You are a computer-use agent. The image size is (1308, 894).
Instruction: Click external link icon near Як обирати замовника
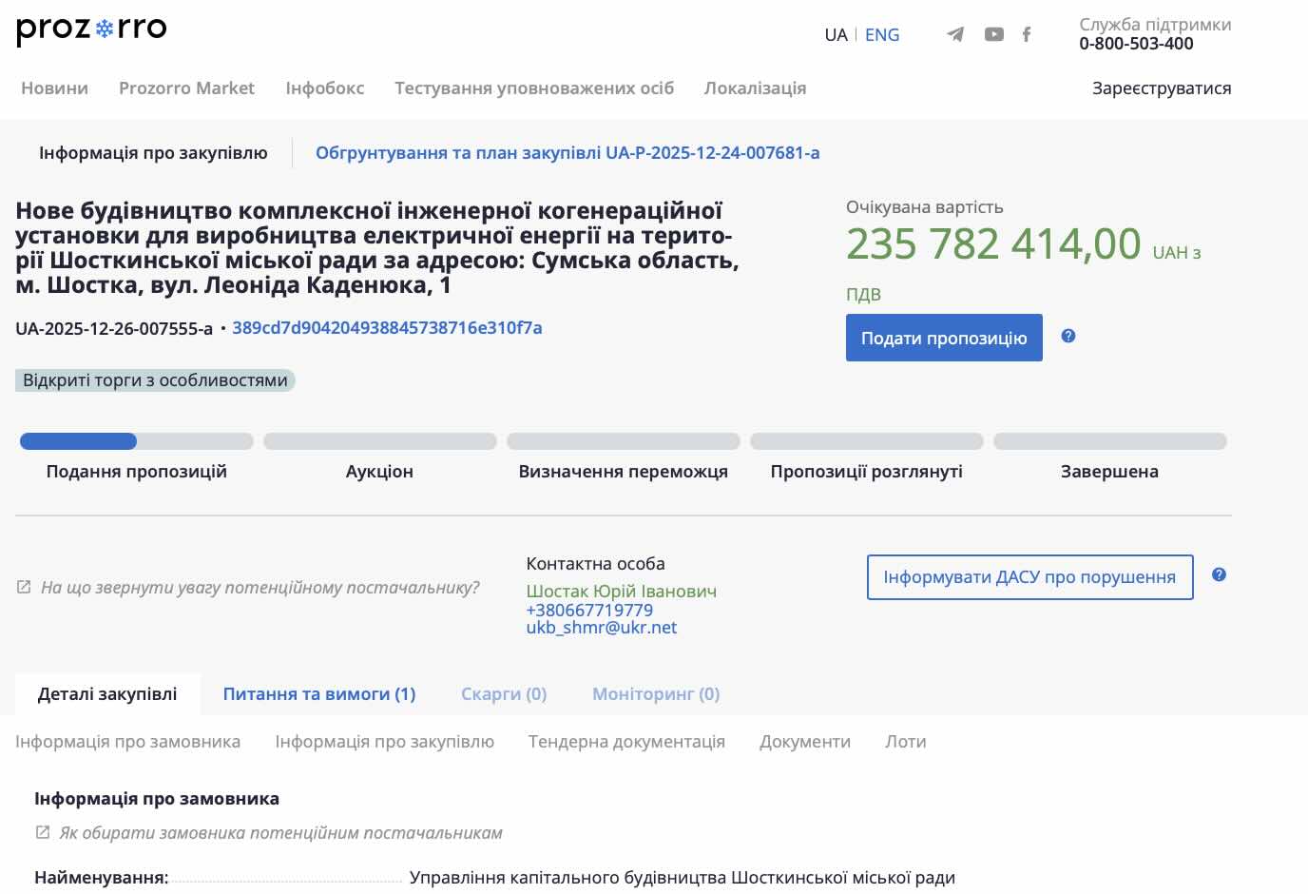pyautogui.click(x=43, y=833)
